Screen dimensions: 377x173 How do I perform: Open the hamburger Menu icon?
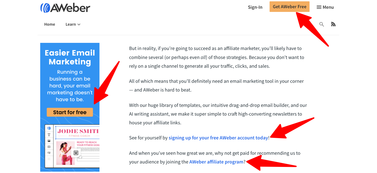(319, 7)
